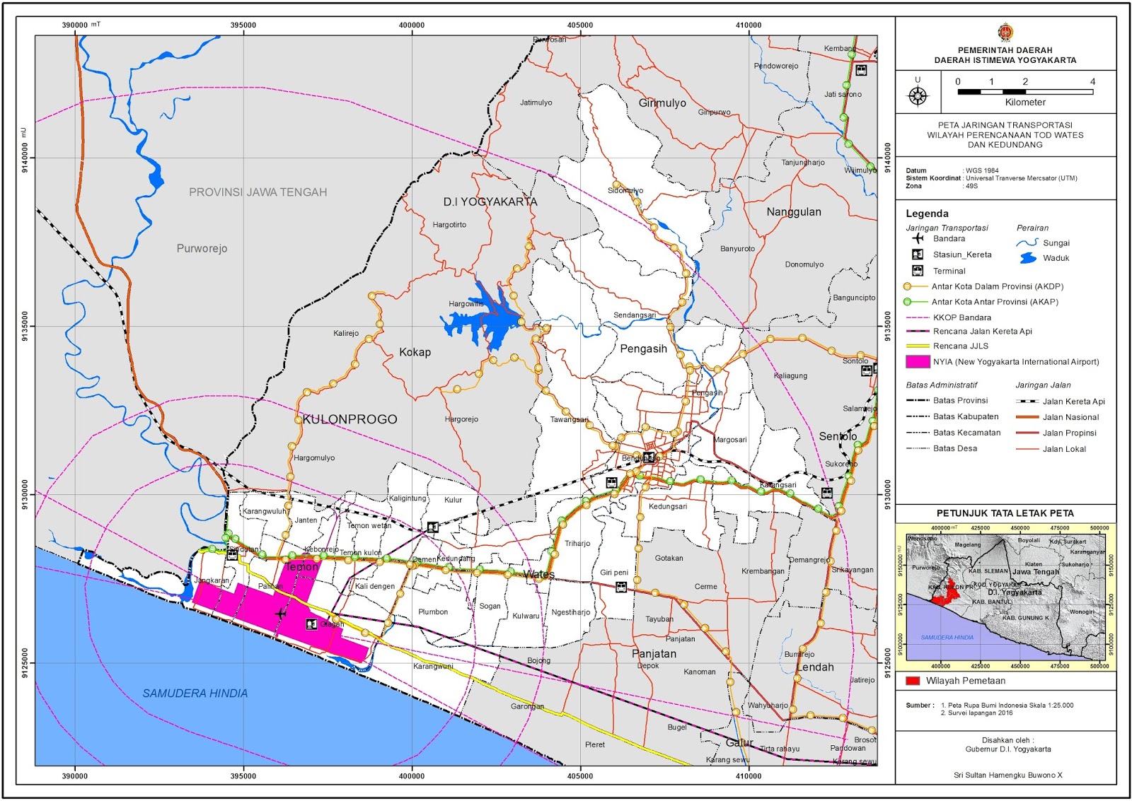Select the Kokap district label
The image size is (1132, 801).
click(415, 352)
